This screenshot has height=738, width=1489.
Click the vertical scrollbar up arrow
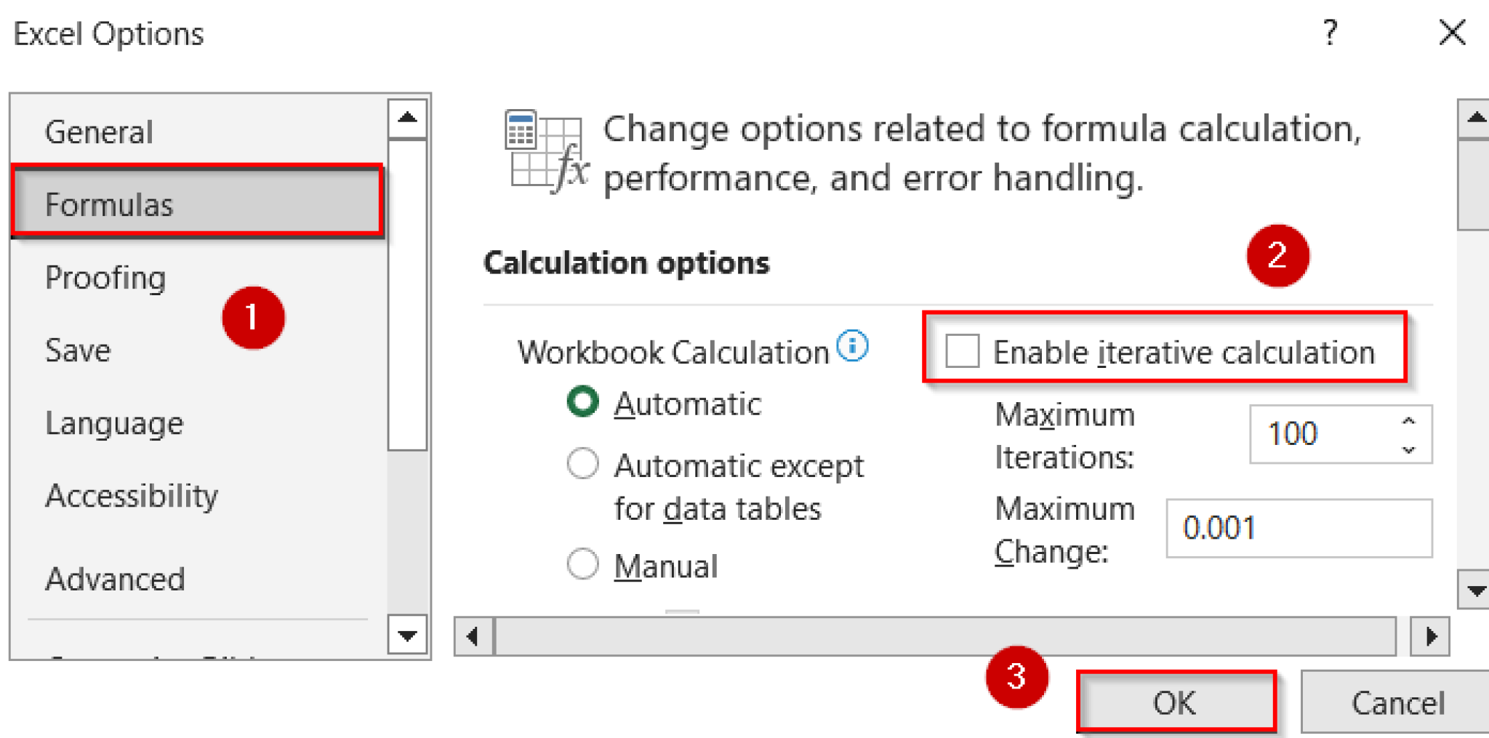1476,116
